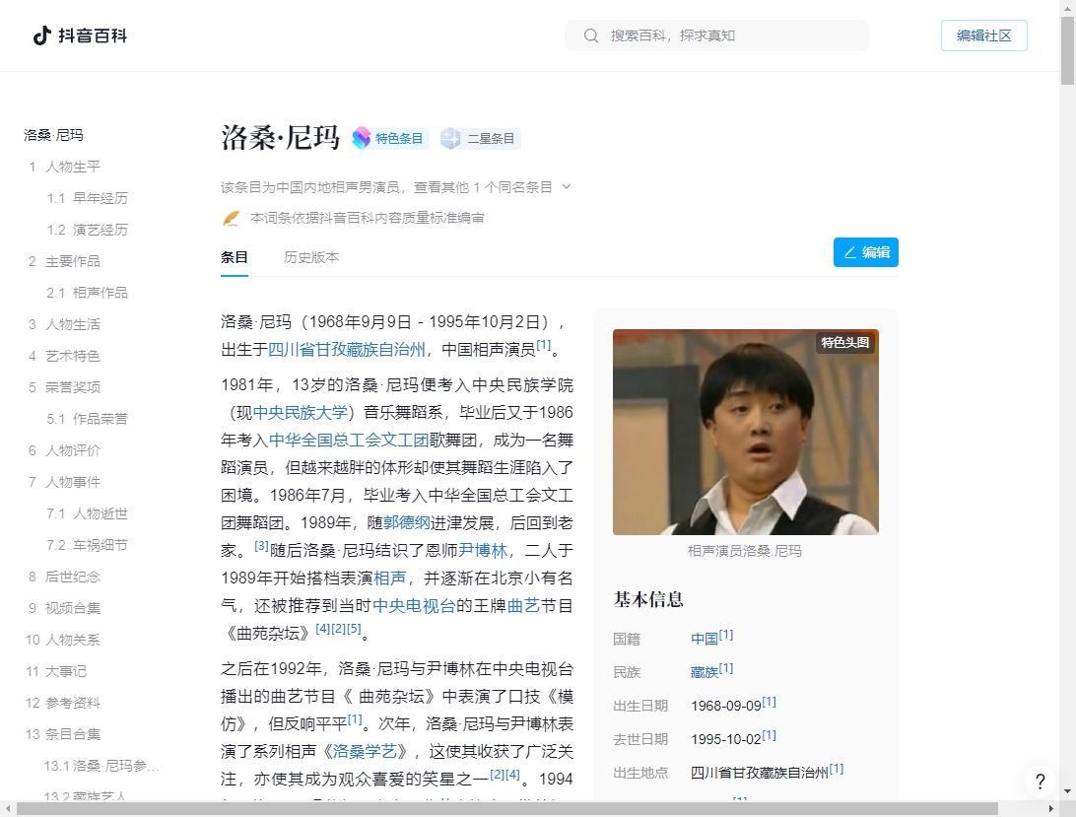
Task: Click the feather quality-standard icon
Action: 231,218
